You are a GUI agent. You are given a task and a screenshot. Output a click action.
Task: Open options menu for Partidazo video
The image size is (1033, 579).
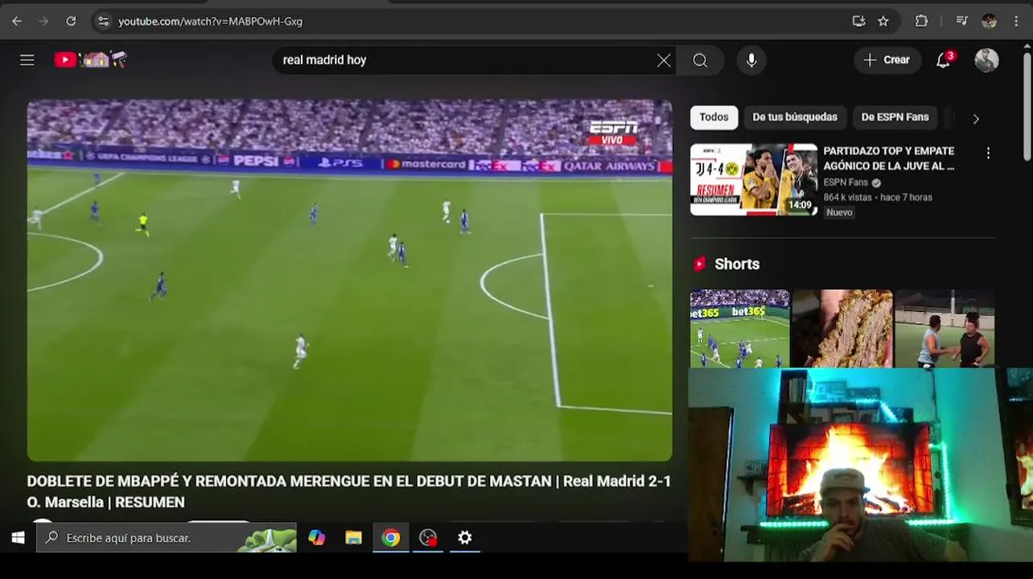click(x=988, y=153)
